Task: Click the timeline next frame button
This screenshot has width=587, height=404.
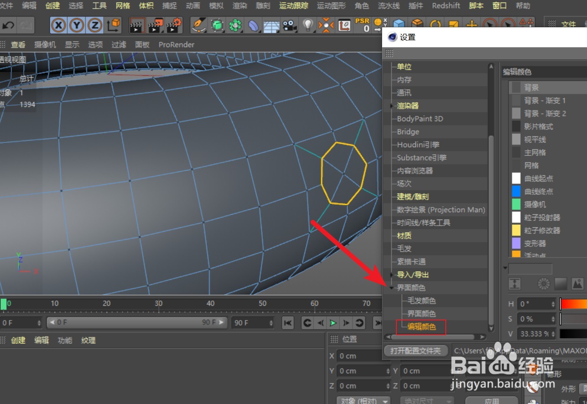Action: click(x=346, y=323)
